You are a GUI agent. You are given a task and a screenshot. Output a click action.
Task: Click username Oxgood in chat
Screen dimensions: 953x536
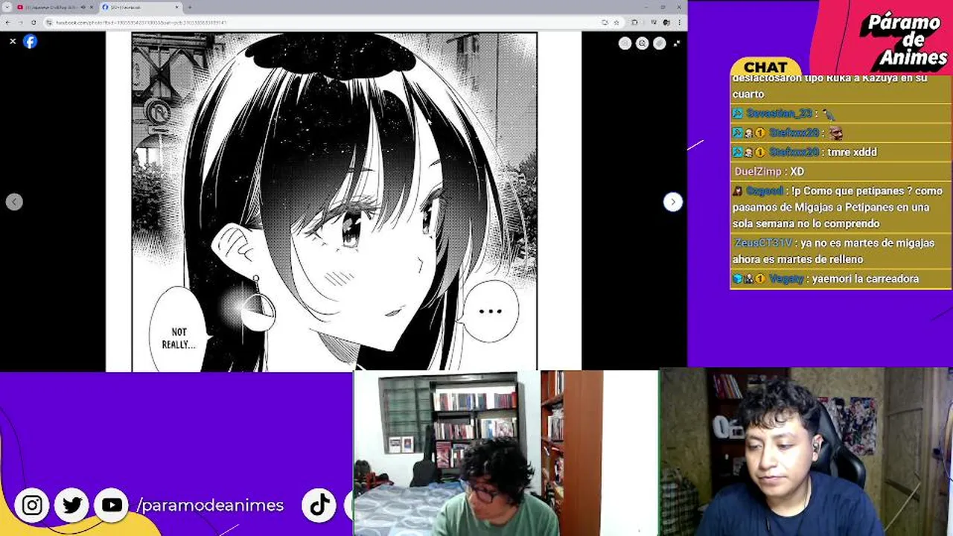(x=765, y=191)
